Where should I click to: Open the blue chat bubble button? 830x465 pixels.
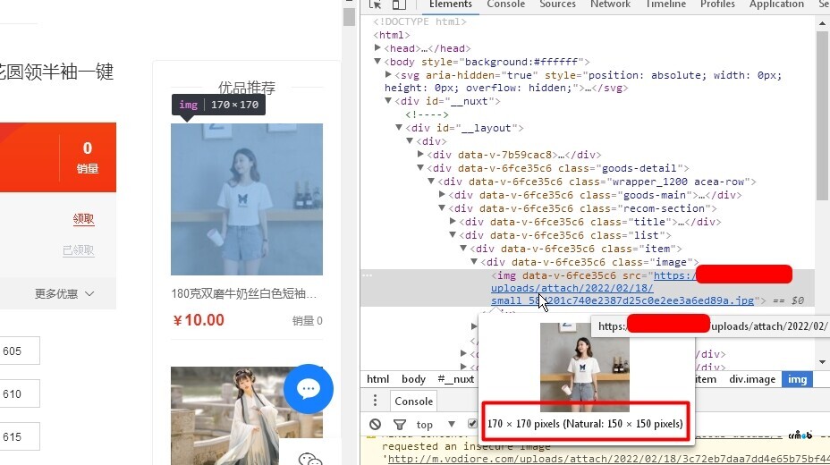coord(309,389)
